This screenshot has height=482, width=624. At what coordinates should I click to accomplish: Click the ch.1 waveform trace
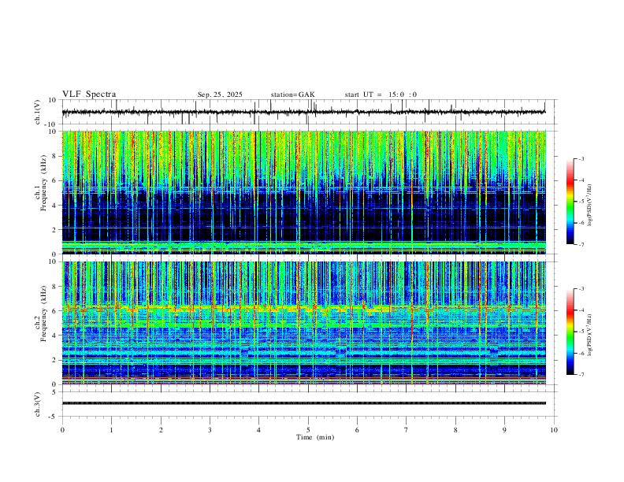pyautogui.click(x=303, y=112)
